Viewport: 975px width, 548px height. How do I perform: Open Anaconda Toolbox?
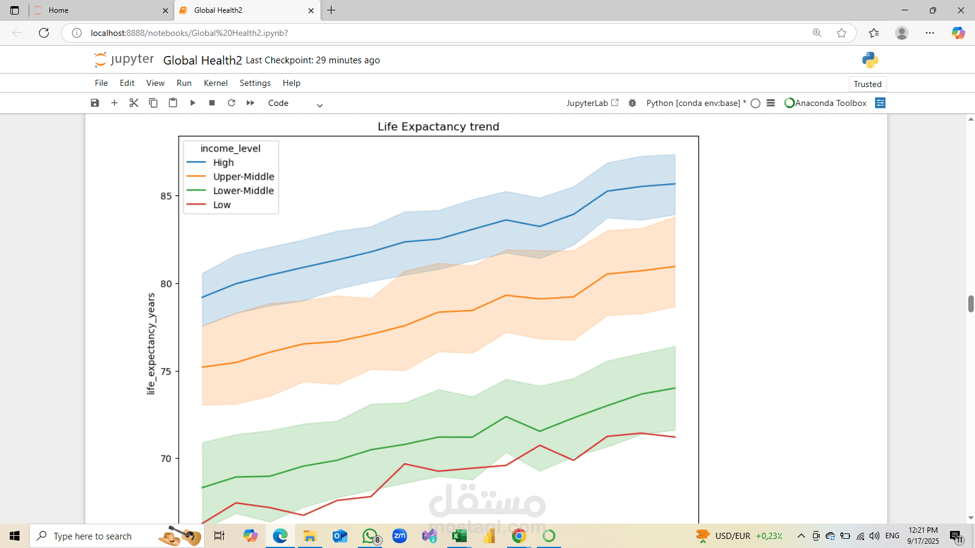tap(825, 103)
